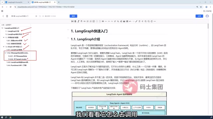Insert inline code with the small brackets icon
This screenshot has height=119, width=213.
pos(109,21)
